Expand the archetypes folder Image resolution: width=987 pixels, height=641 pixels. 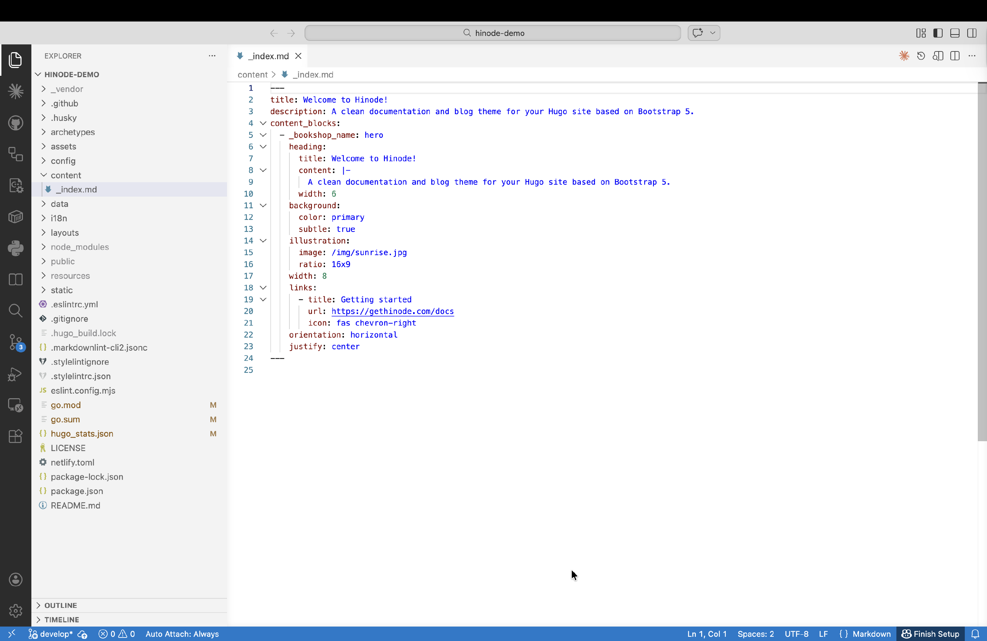[x=73, y=132]
